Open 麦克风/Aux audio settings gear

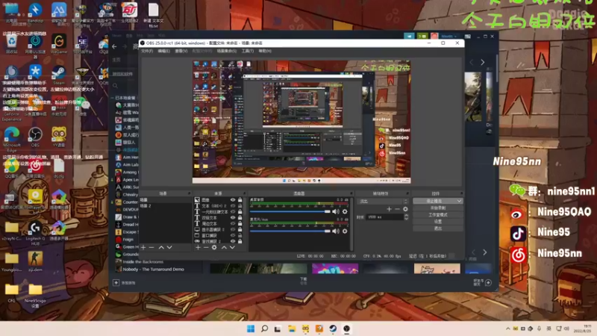point(345,231)
